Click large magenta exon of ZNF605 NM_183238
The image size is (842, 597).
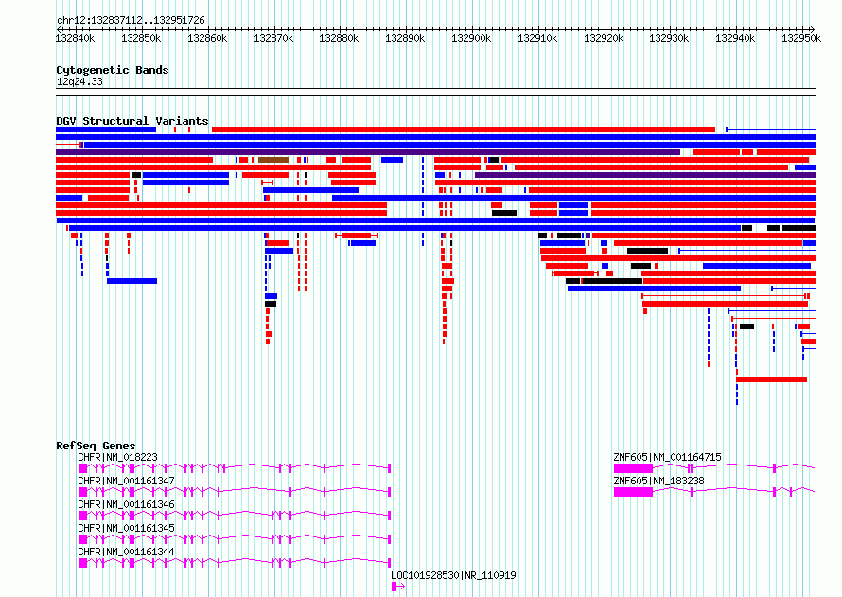pyautogui.click(x=633, y=492)
